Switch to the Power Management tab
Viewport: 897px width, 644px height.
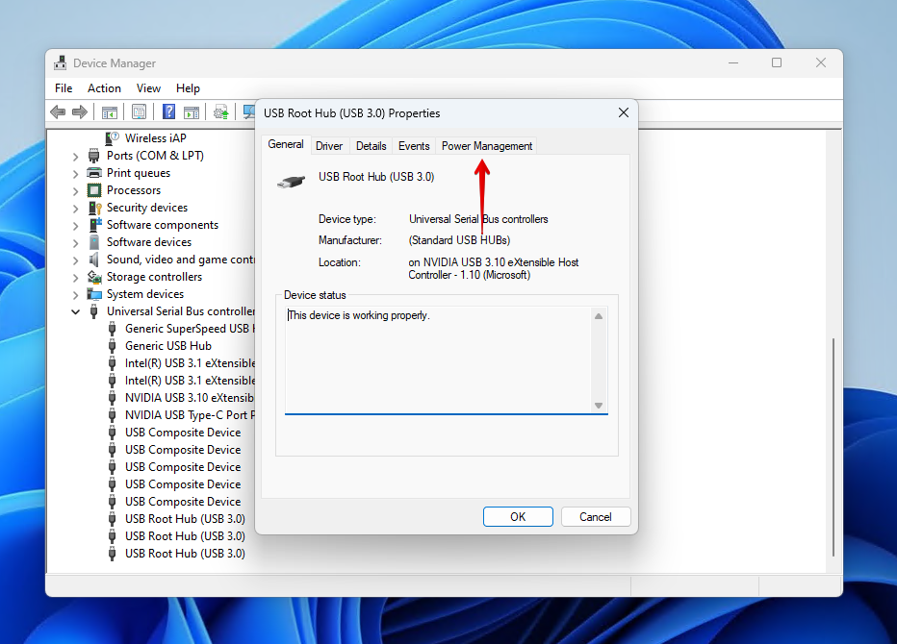486,146
